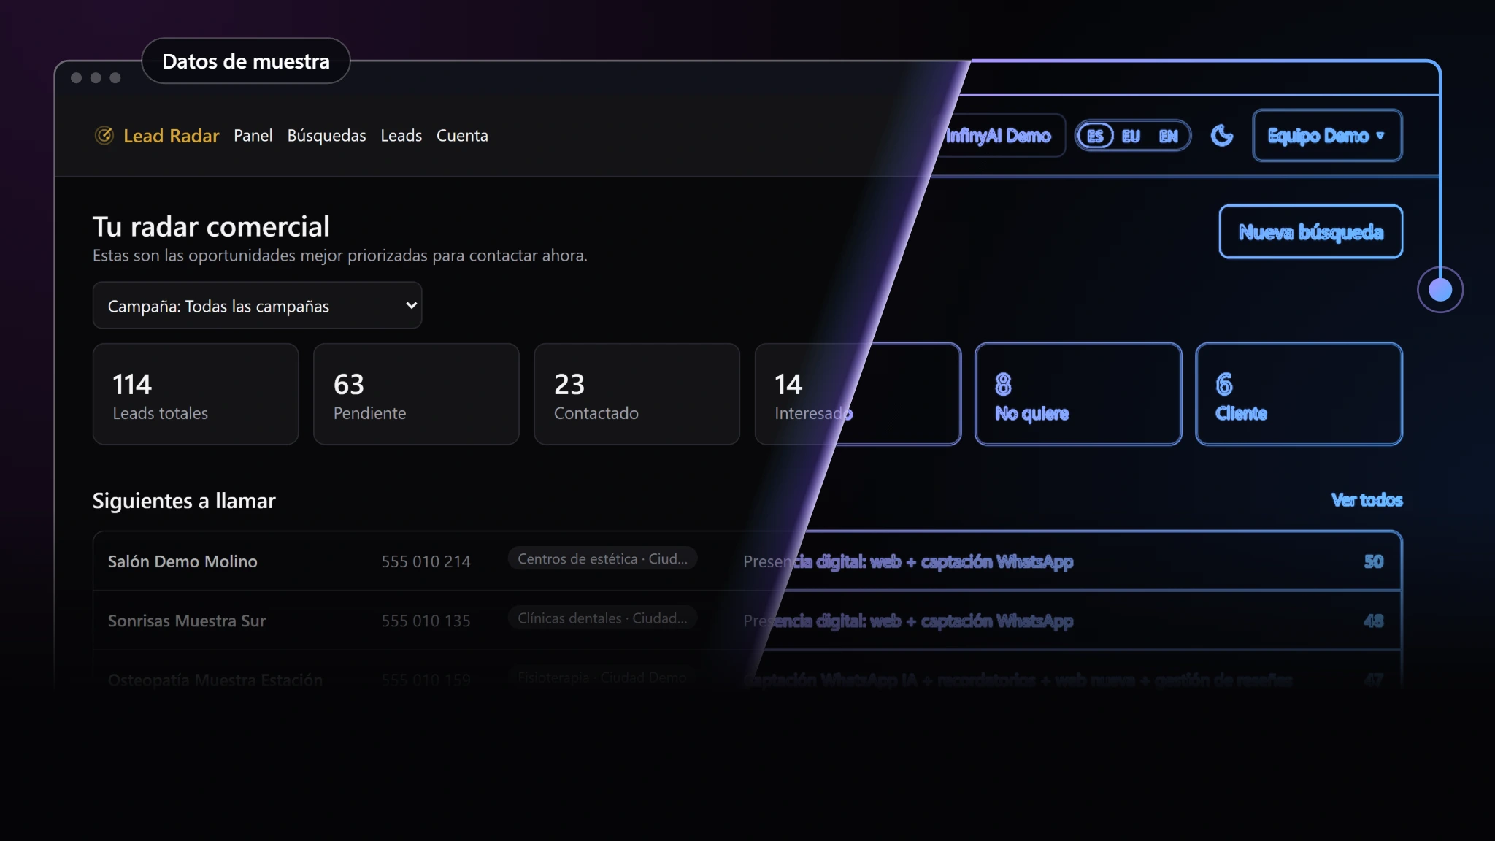Open the Panel nav item
The image size is (1495, 841).
click(253, 135)
